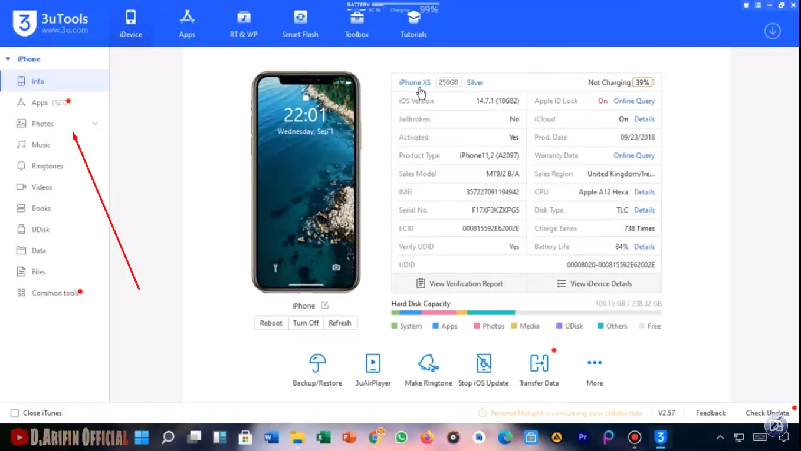Click the Refresh button
Image resolution: width=801 pixels, height=451 pixels.
point(340,323)
